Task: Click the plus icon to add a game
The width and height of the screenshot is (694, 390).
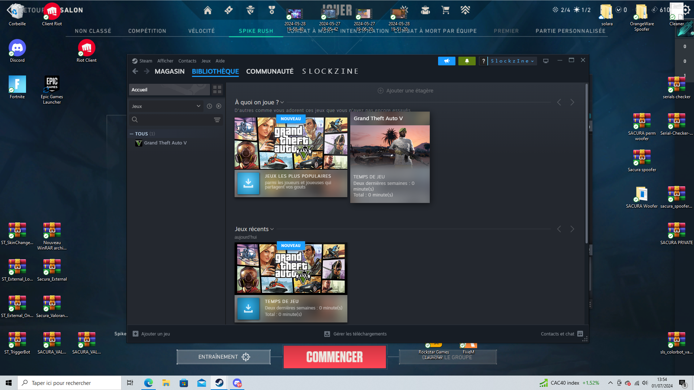Action: (x=136, y=334)
